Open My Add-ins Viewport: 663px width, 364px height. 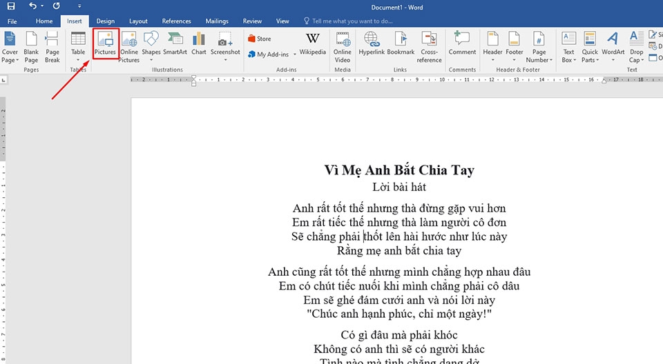(x=269, y=54)
